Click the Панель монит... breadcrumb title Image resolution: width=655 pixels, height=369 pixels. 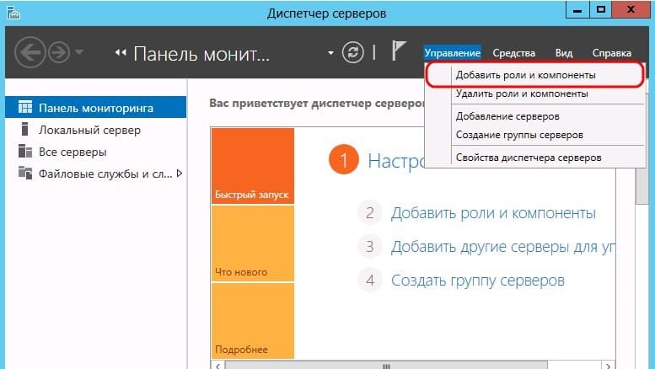[201, 53]
